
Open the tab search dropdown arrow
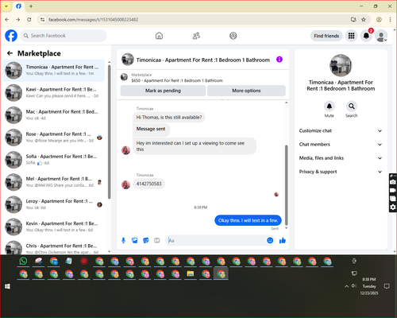6,6
